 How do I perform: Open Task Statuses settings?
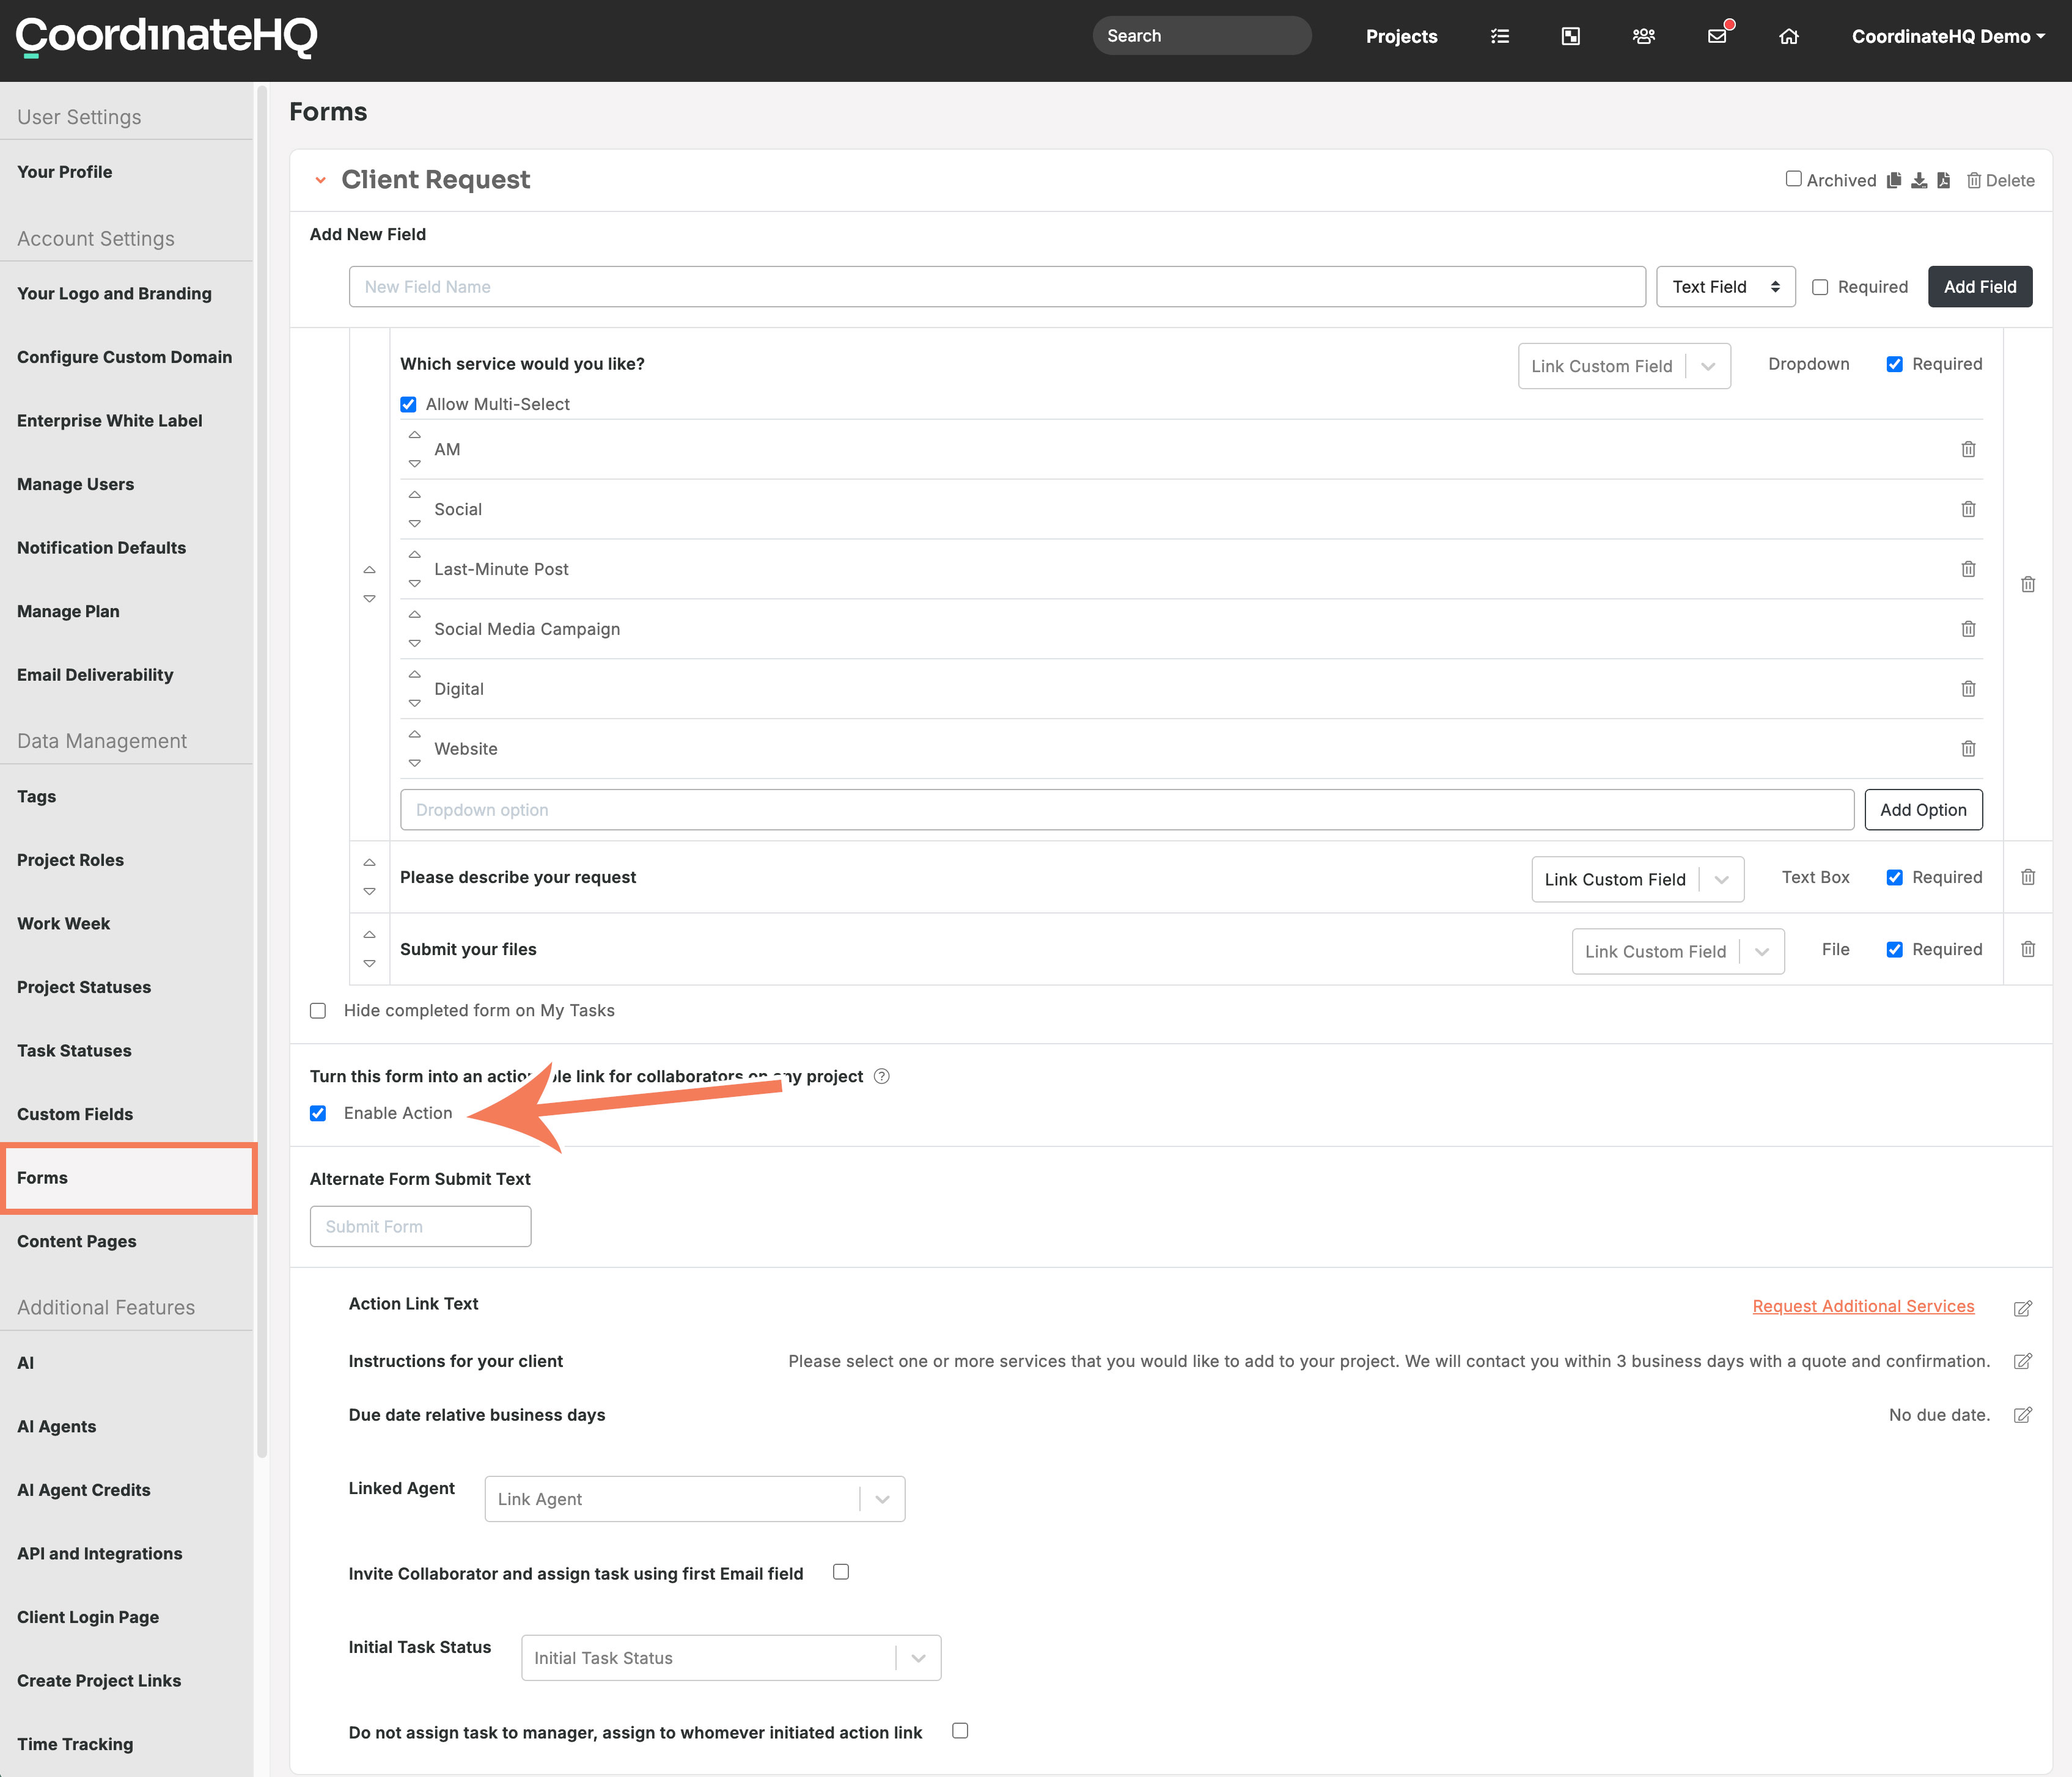74,1050
